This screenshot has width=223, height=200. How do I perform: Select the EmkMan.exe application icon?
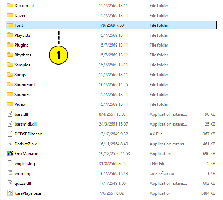coord(10,153)
